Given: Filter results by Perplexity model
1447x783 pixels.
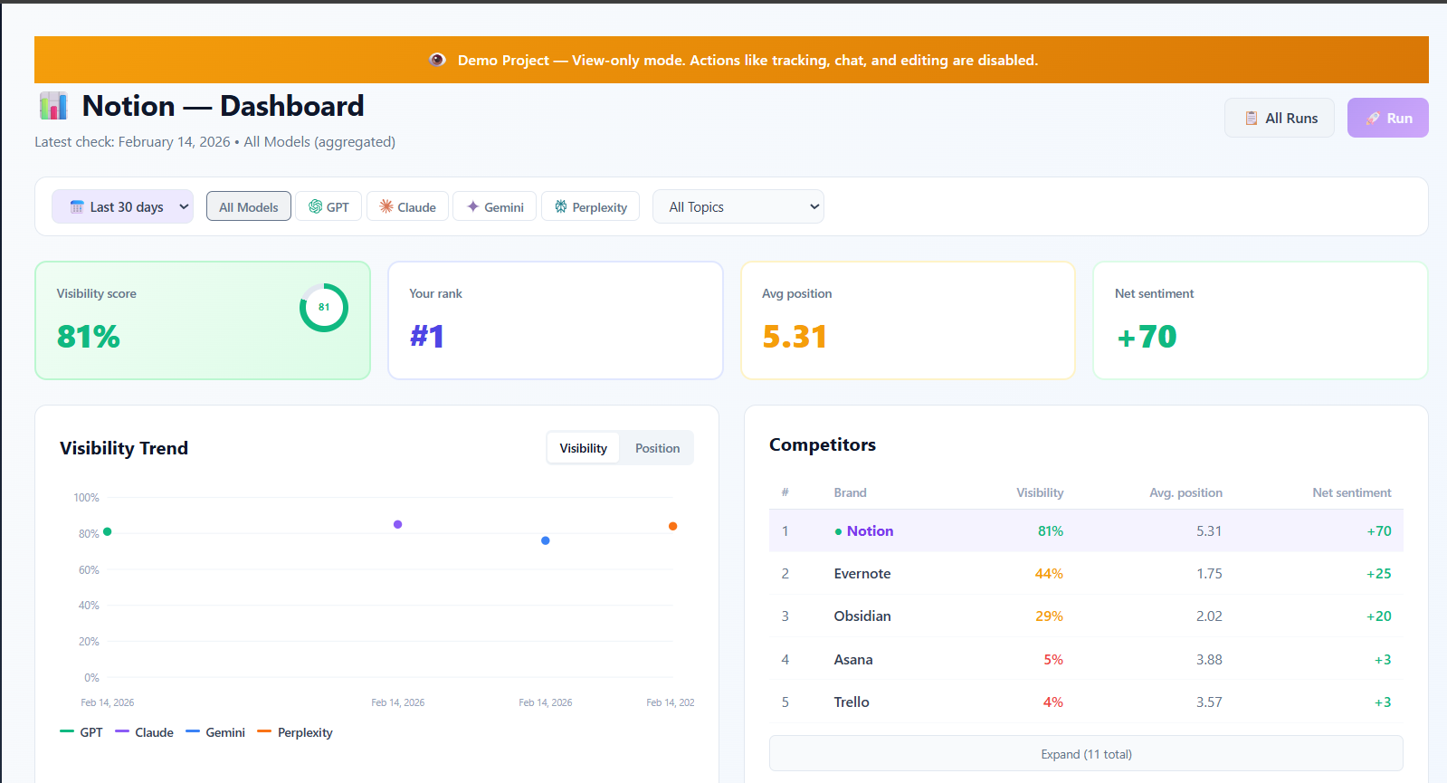Looking at the screenshot, I should tap(591, 206).
